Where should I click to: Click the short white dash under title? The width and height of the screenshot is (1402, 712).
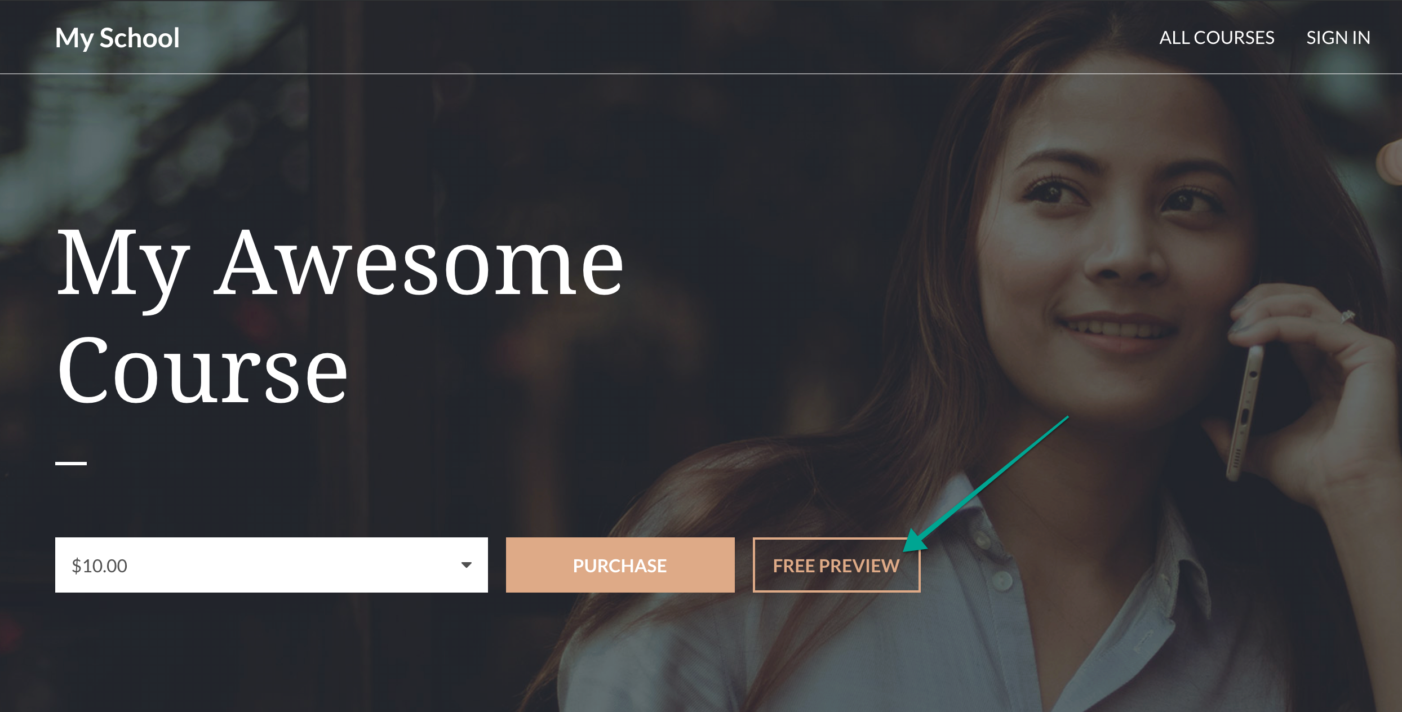[71, 463]
